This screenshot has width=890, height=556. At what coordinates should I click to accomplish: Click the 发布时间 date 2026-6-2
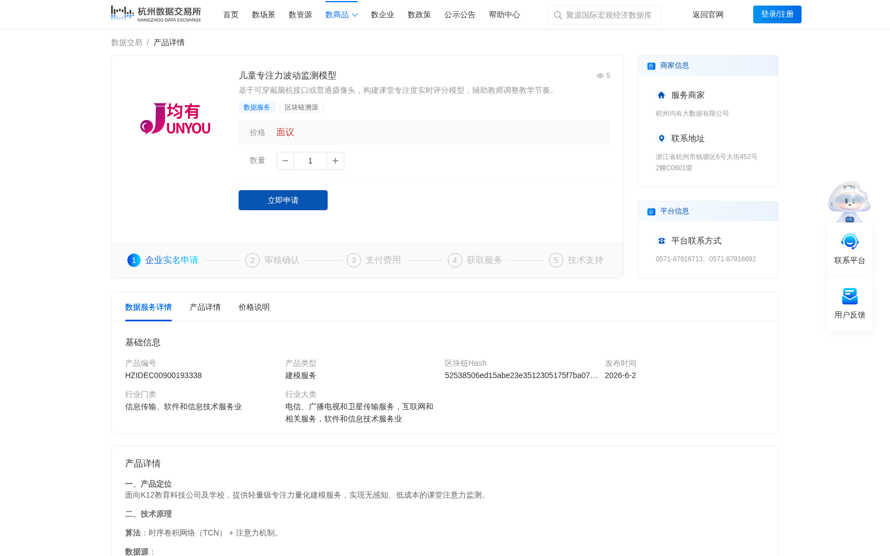[x=621, y=375]
